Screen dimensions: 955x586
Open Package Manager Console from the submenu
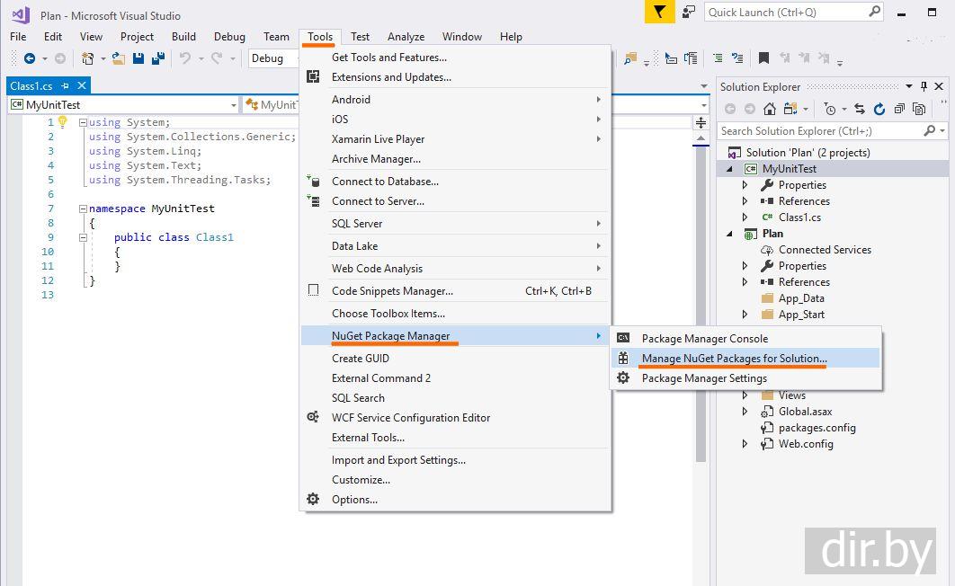pos(704,339)
